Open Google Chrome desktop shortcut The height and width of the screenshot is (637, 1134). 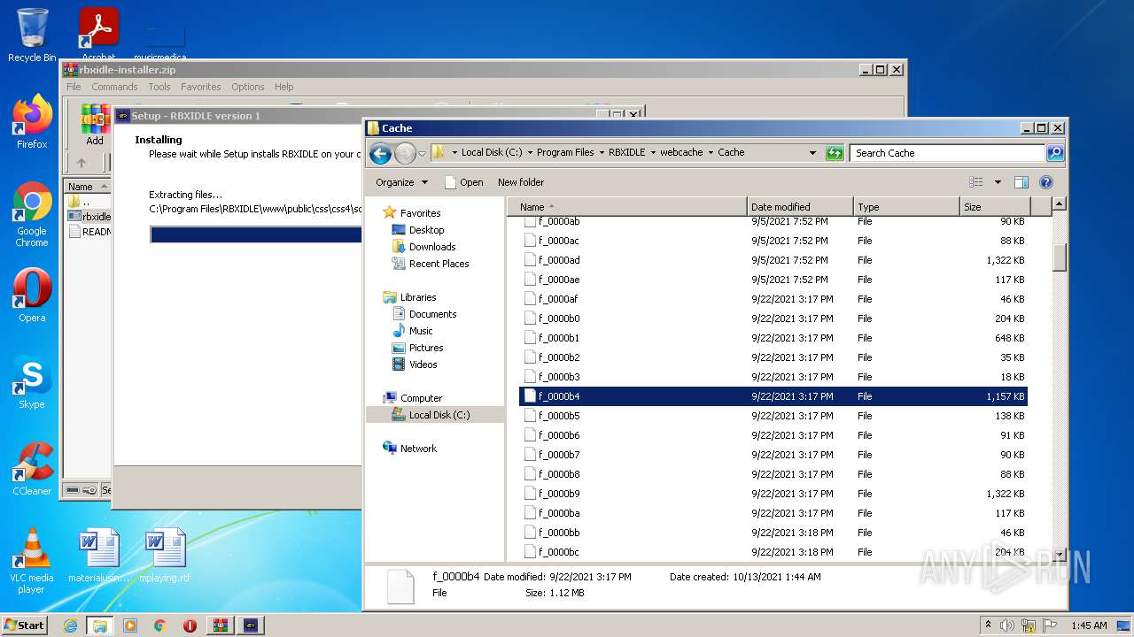[x=32, y=215]
